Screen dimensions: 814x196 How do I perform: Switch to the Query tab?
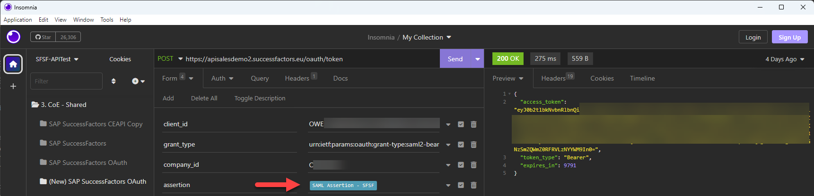point(260,78)
